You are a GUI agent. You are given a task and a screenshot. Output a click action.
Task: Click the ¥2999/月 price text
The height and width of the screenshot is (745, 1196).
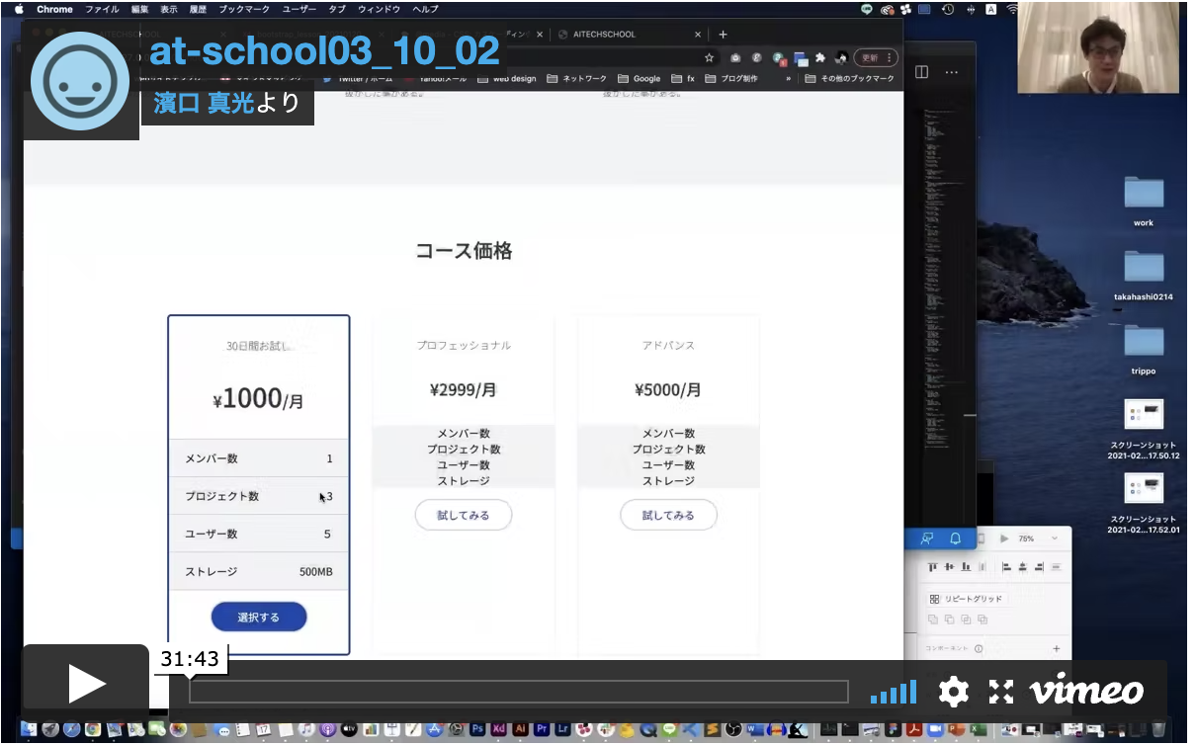[x=463, y=389]
